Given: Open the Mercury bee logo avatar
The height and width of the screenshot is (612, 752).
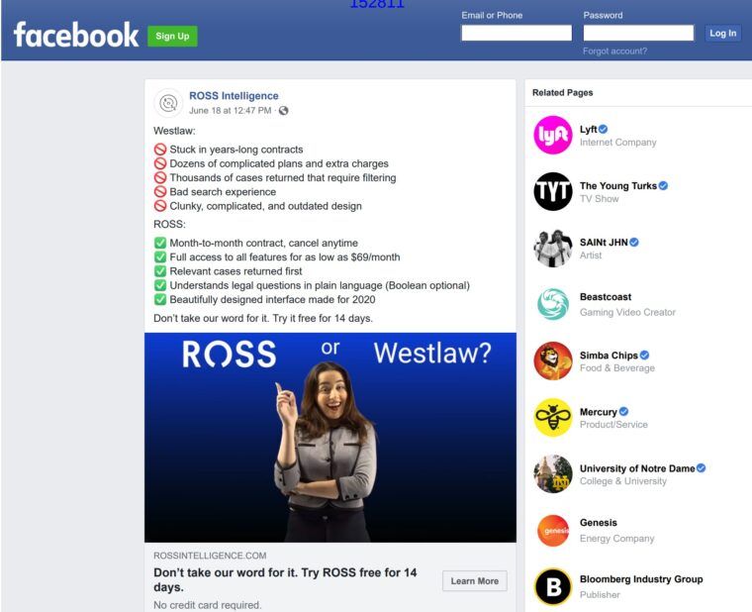Looking at the screenshot, I should (x=553, y=418).
